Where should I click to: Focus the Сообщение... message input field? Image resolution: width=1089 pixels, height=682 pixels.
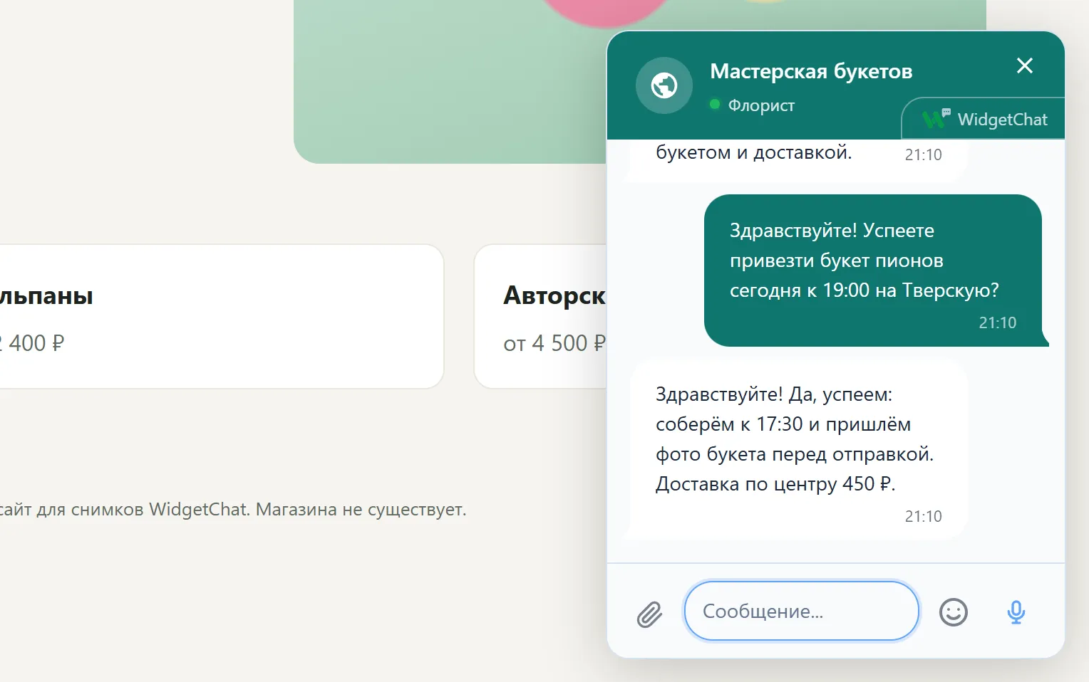click(801, 611)
